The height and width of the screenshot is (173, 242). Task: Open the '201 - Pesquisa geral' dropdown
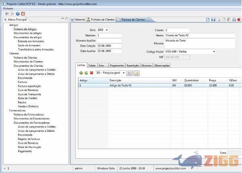point(123,73)
